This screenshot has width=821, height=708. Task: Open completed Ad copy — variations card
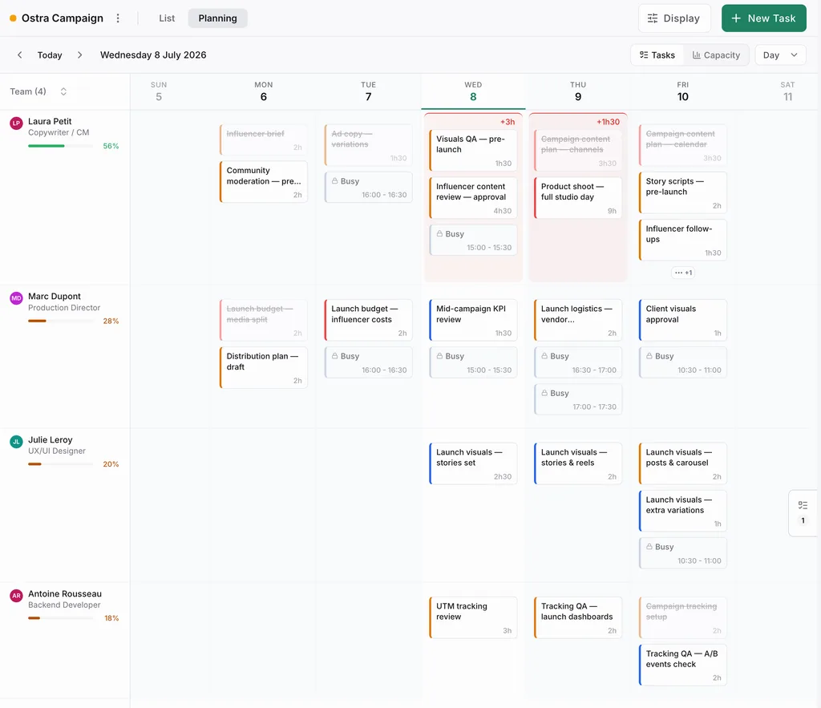pyautogui.click(x=368, y=145)
